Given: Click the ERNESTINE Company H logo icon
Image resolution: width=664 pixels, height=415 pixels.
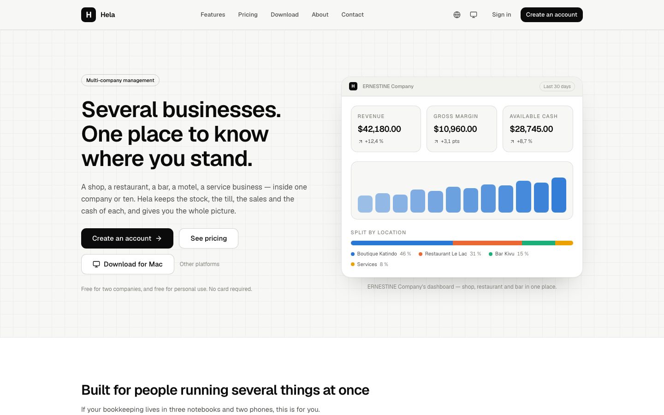Looking at the screenshot, I should pos(353,86).
